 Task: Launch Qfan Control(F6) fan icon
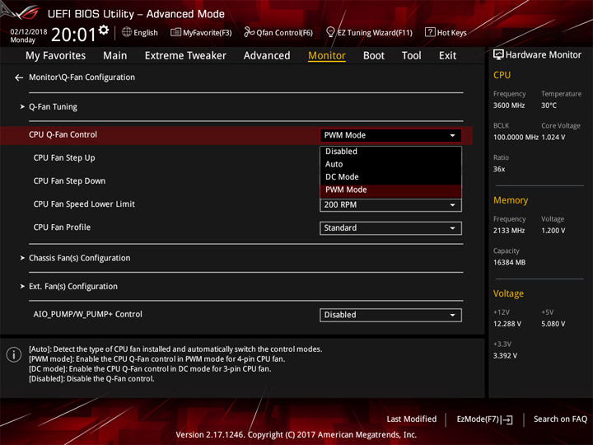point(249,33)
